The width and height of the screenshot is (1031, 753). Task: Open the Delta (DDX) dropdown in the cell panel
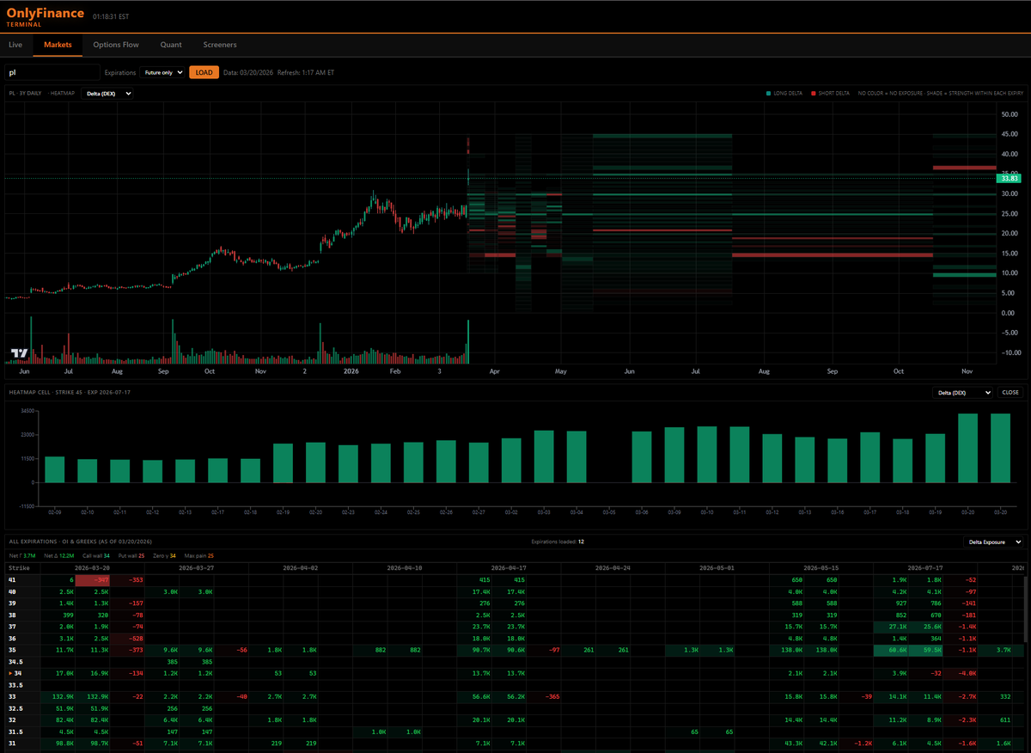[x=963, y=393]
